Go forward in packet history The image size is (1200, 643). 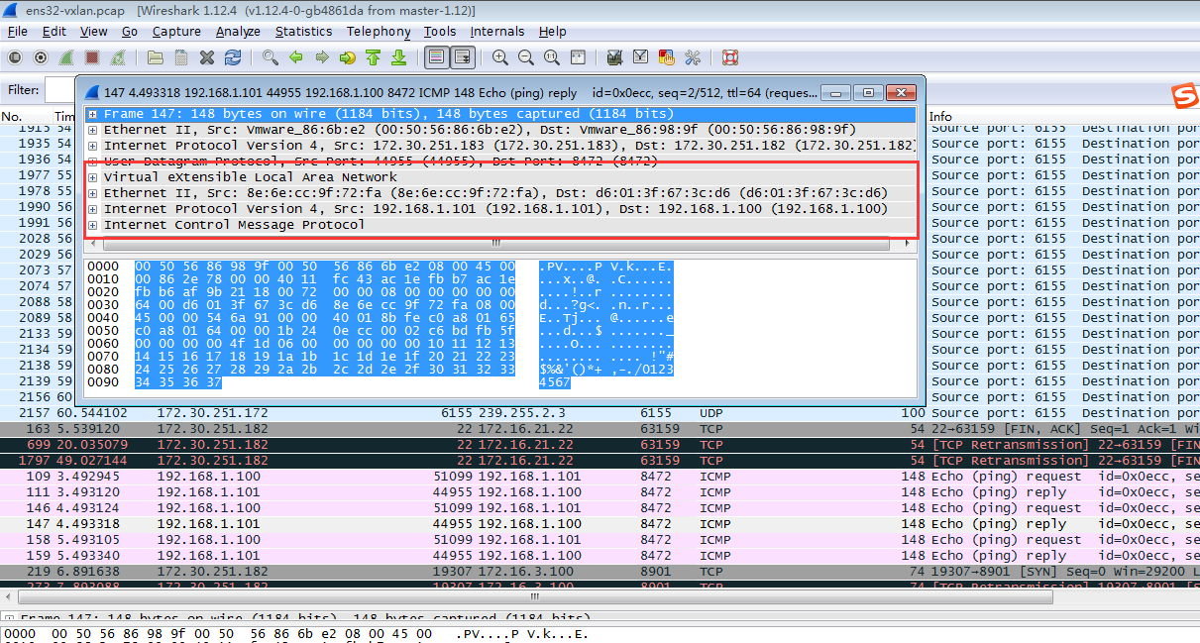[322, 57]
